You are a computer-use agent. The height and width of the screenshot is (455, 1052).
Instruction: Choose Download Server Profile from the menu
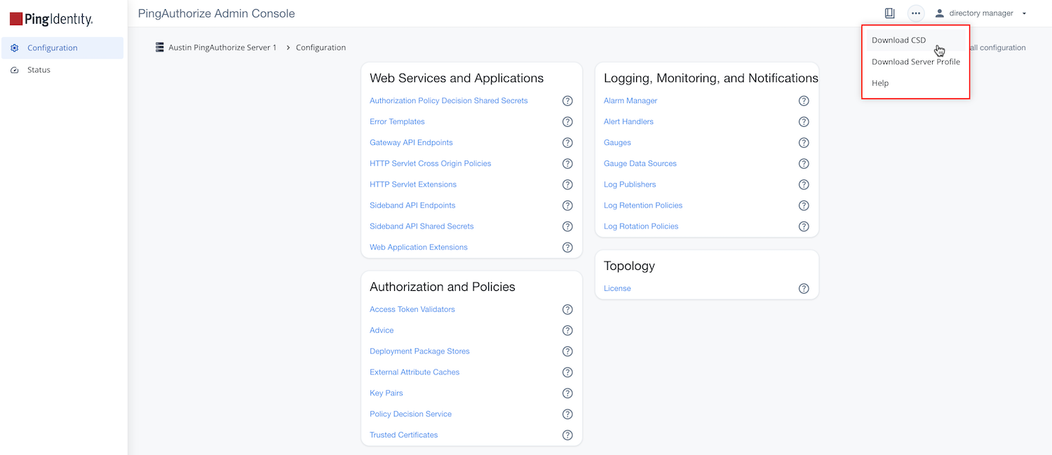pyautogui.click(x=916, y=61)
